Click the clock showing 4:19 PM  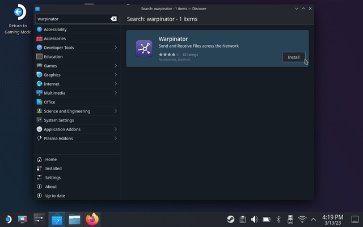click(x=333, y=220)
